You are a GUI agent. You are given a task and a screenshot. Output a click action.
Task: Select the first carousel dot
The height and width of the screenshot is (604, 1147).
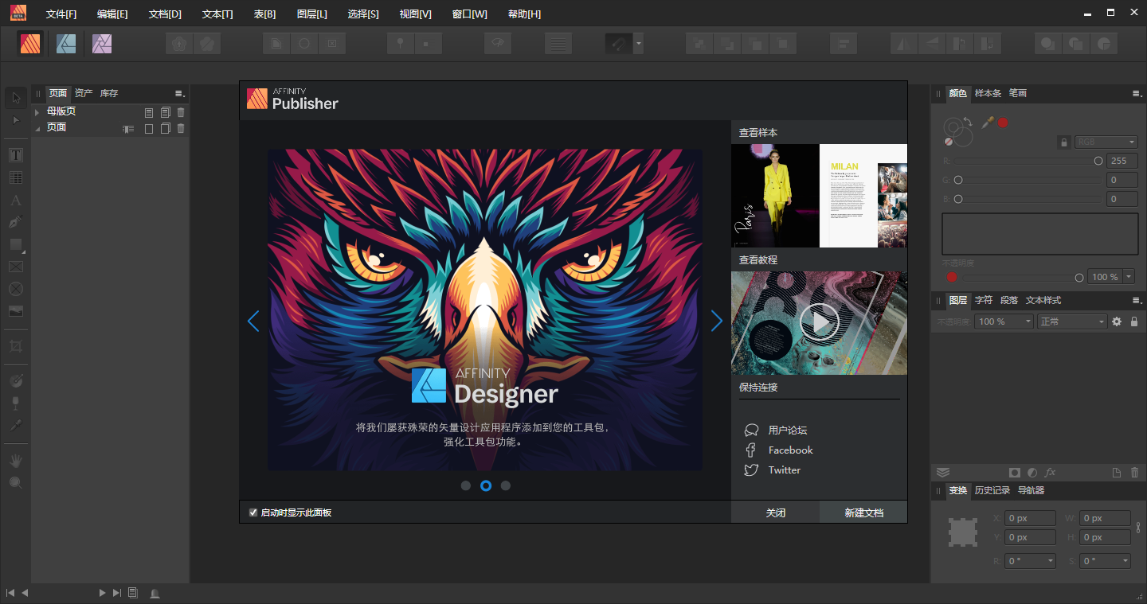click(466, 485)
